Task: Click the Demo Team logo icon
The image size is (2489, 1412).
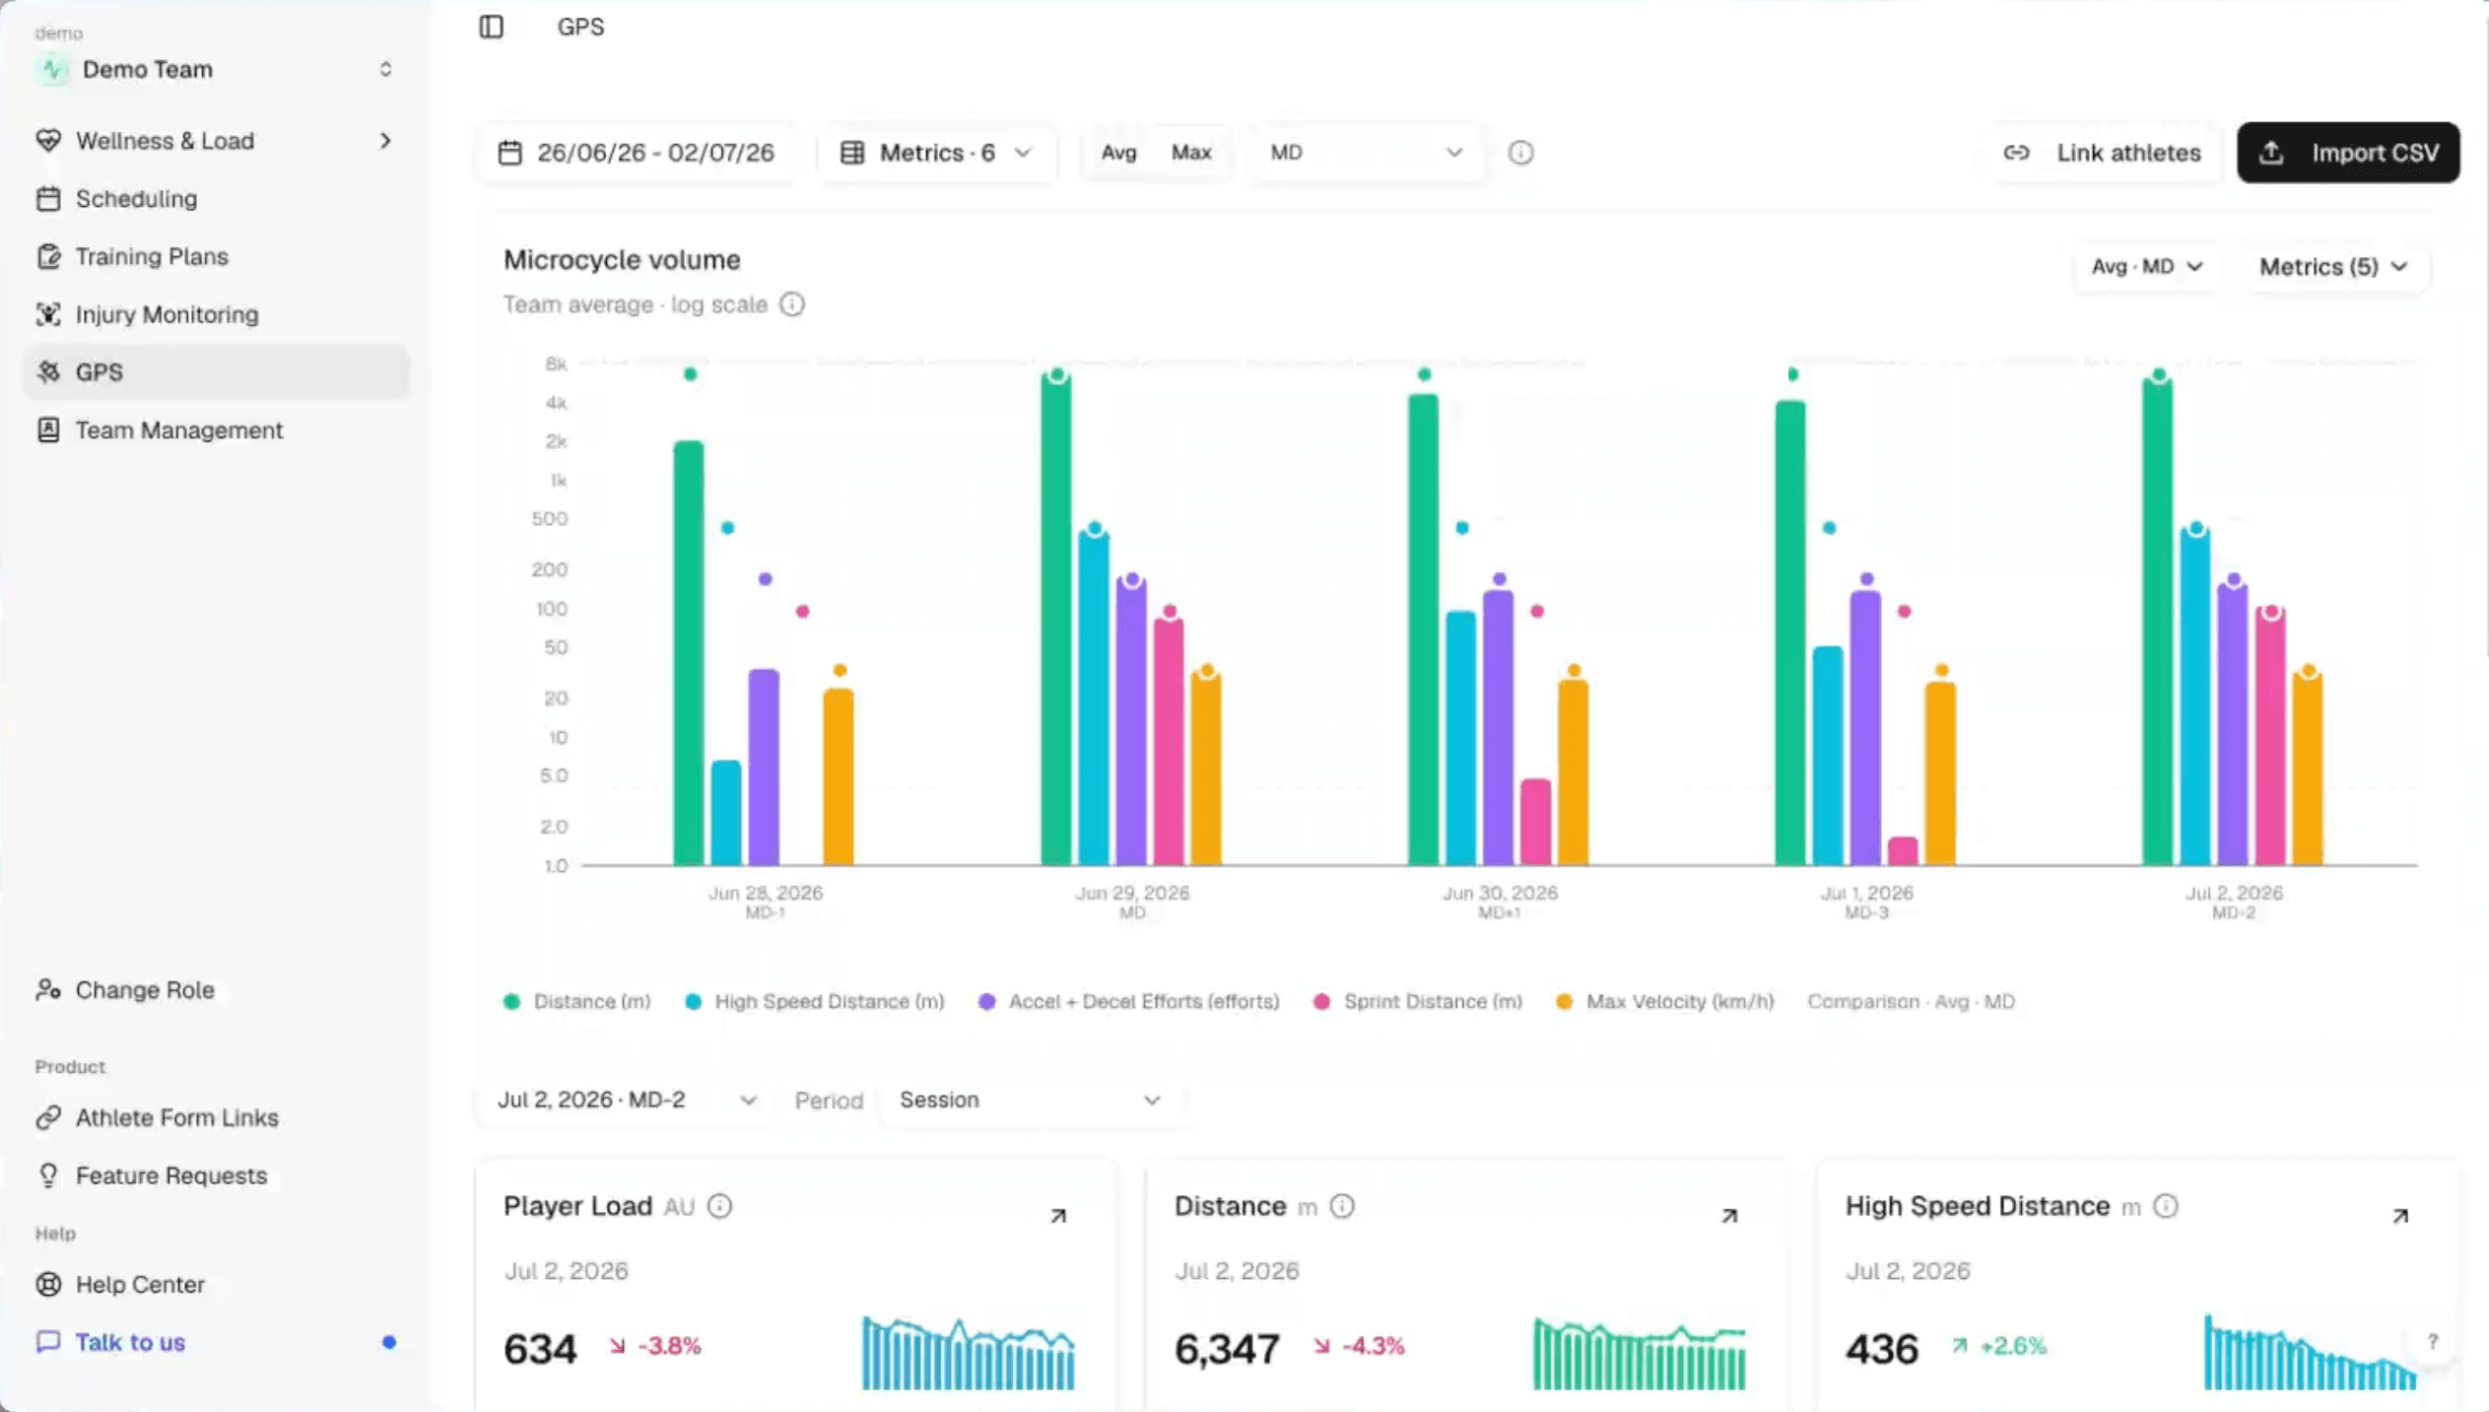Action: 52,69
